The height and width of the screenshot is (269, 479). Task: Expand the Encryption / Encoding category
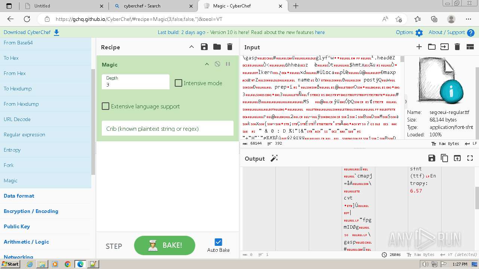46,211
